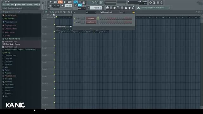Viewport: 203px width, 114px height.
Task: Expand the Current project folder
Action: tap(10, 15)
